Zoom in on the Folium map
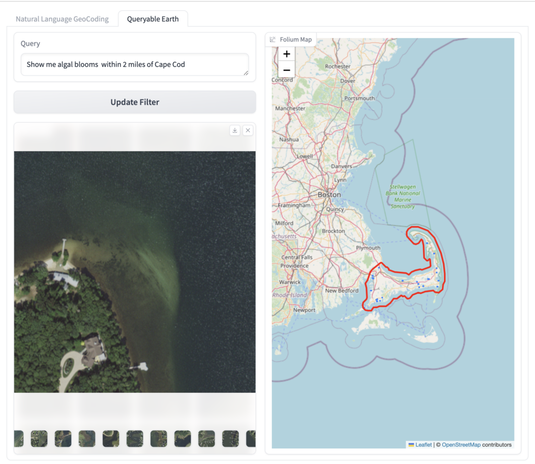This screenshot has width=535, height=464. 286,54
